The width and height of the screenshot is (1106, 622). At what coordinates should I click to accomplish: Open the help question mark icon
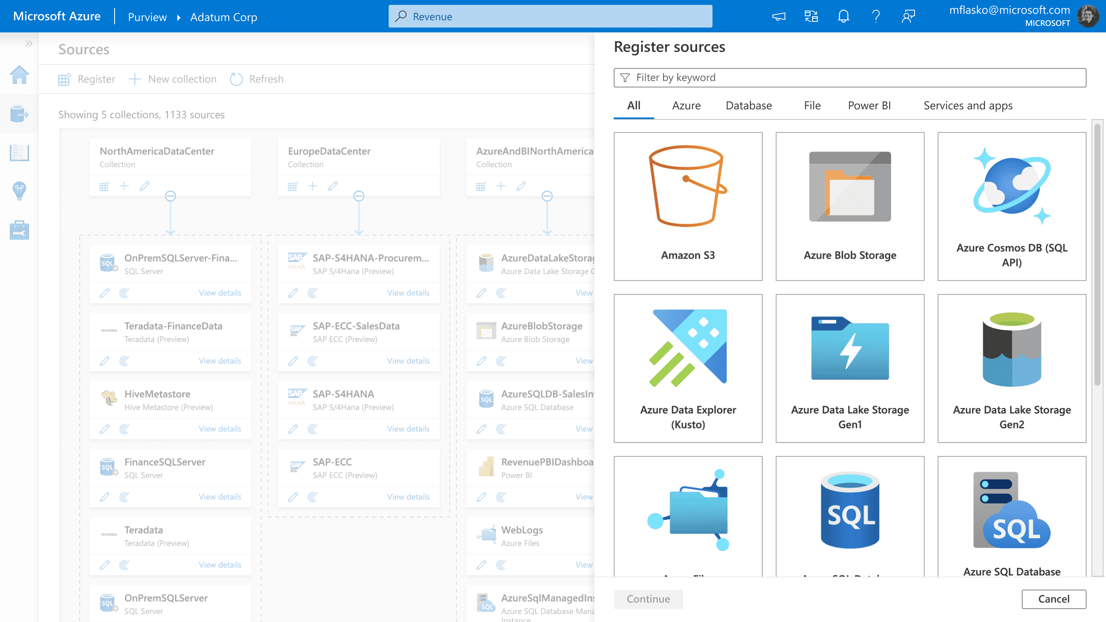pos(876,16)
